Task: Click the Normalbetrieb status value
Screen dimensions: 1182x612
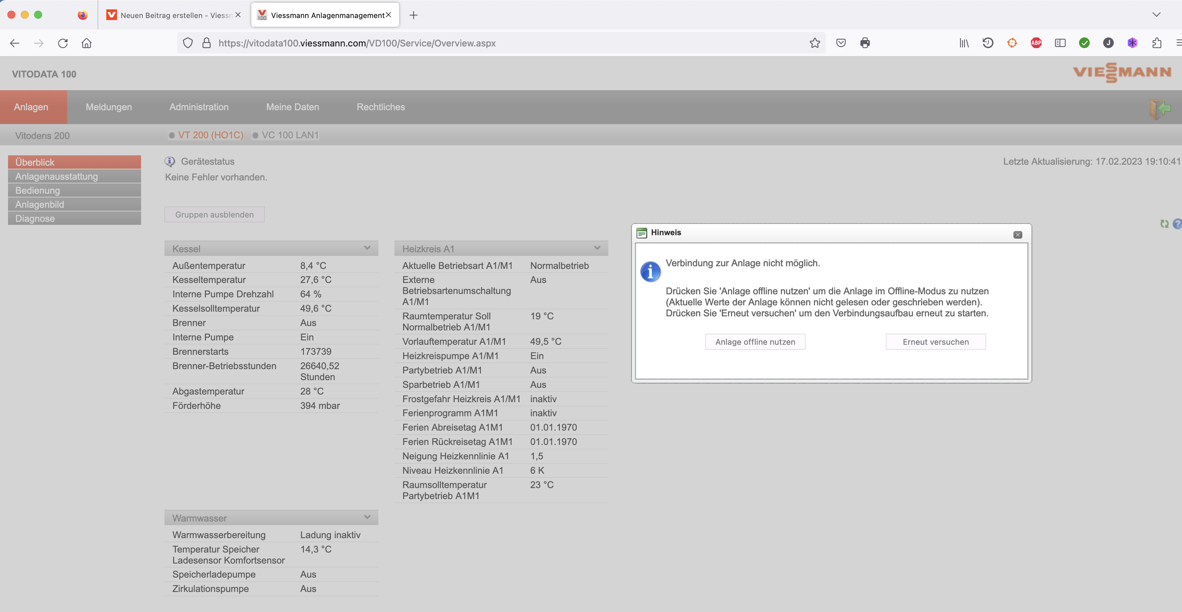Action: coord(559,266)
